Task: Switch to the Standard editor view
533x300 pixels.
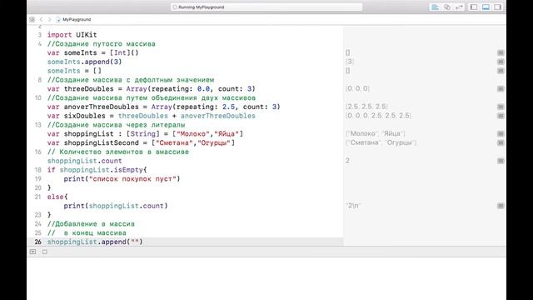Action: 435,7
